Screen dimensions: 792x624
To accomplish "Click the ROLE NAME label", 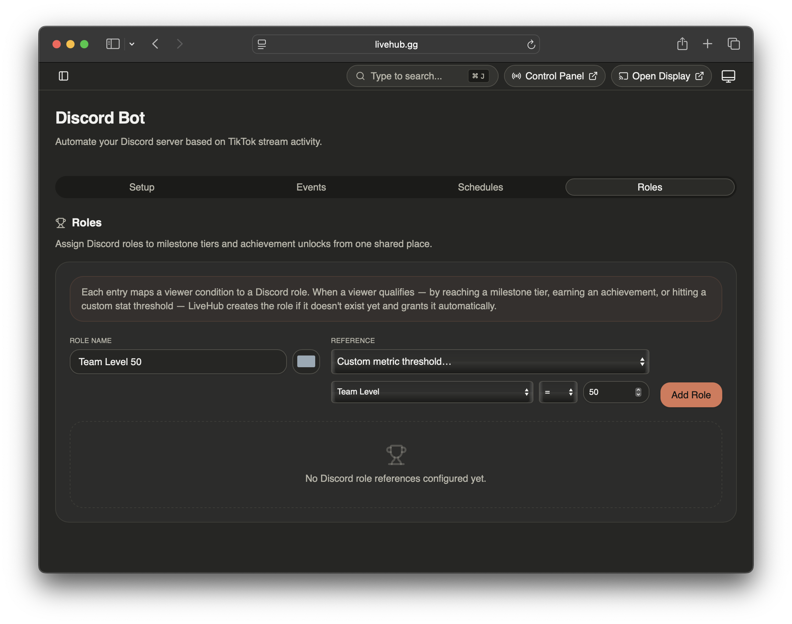I will tap(91, 341).
